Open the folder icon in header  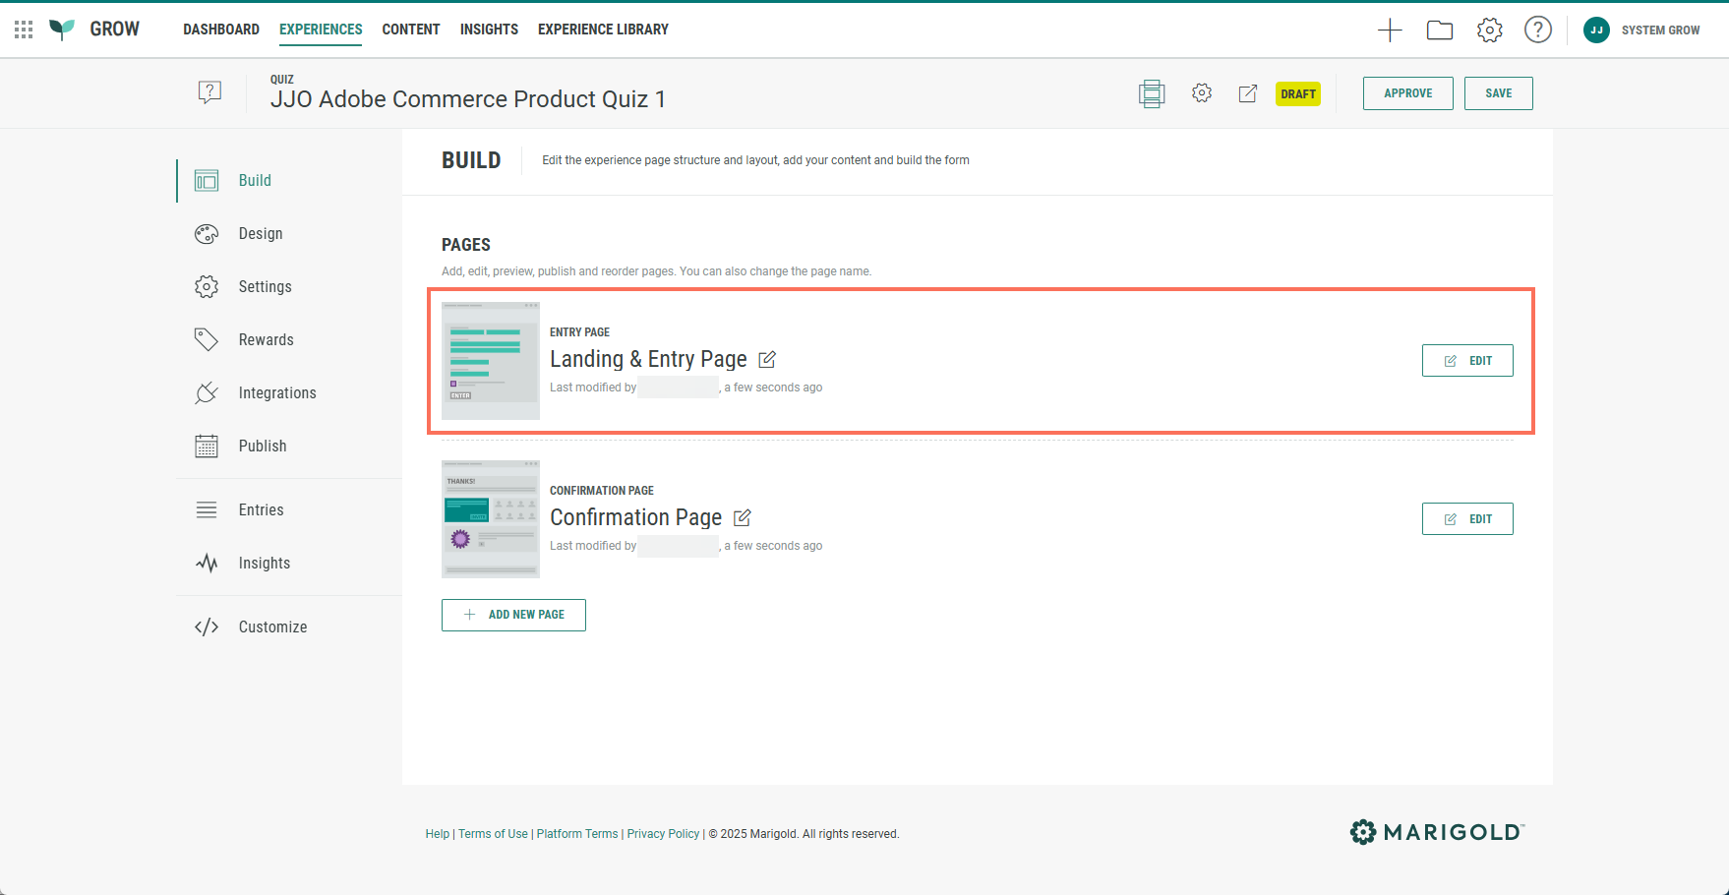1440,30
